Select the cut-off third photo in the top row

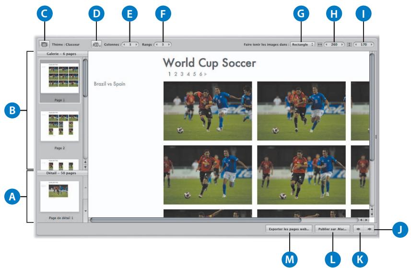click(360, 111)
